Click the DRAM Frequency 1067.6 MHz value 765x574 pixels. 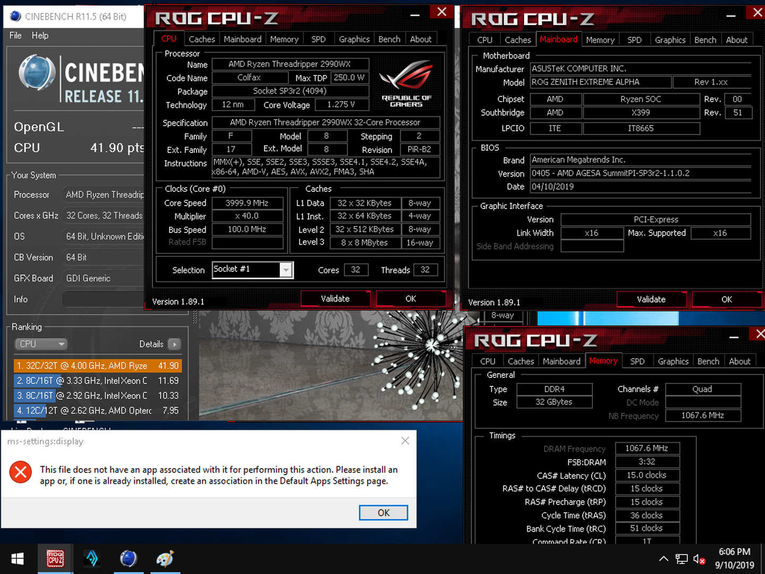click(x=647, y=448)
